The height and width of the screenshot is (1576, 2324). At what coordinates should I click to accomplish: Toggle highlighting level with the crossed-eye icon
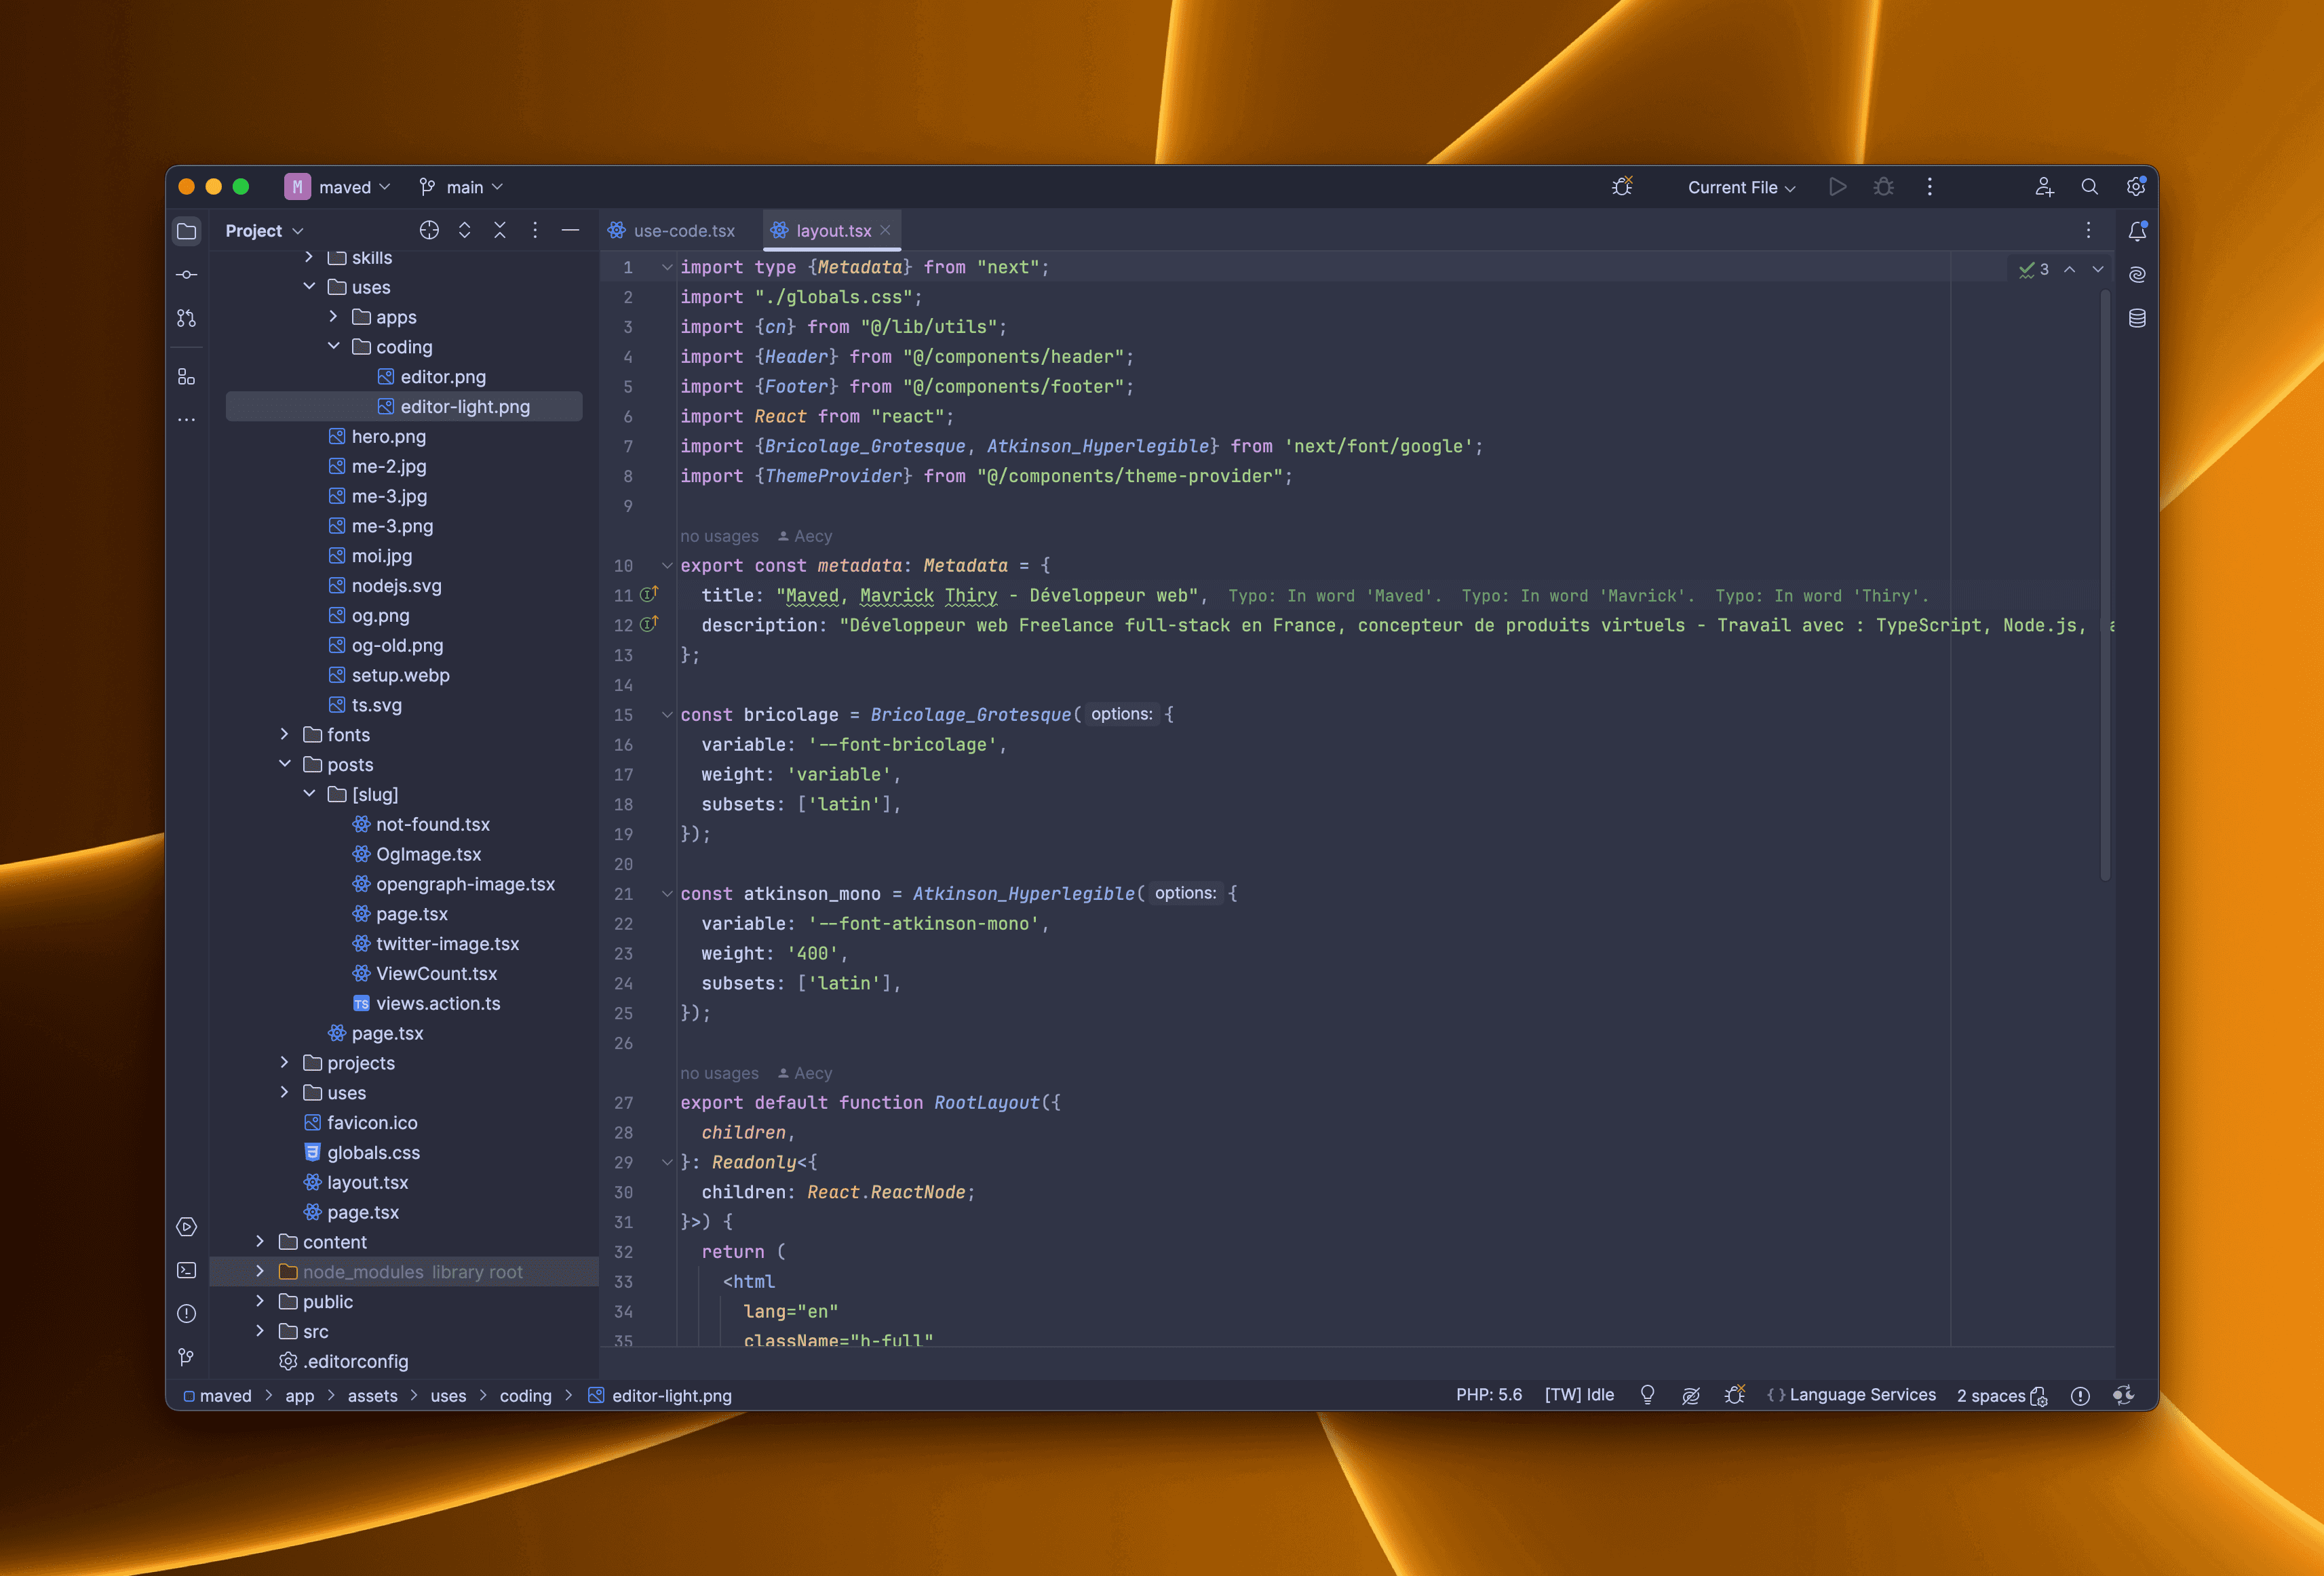click(x=1692, y=1394)
